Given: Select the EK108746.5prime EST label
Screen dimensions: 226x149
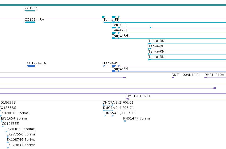Looking at the screenshot, I should [x=21, y=140].
